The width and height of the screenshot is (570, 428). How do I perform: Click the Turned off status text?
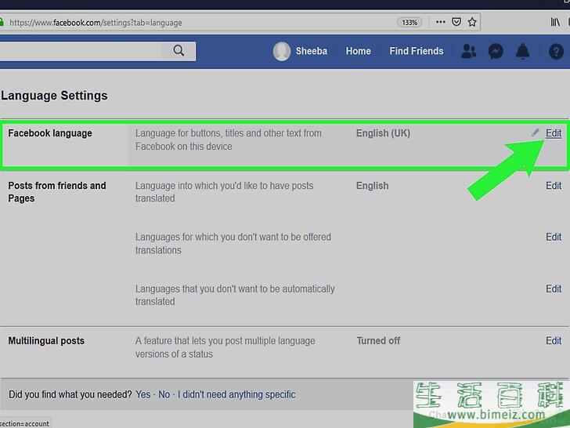378,341
